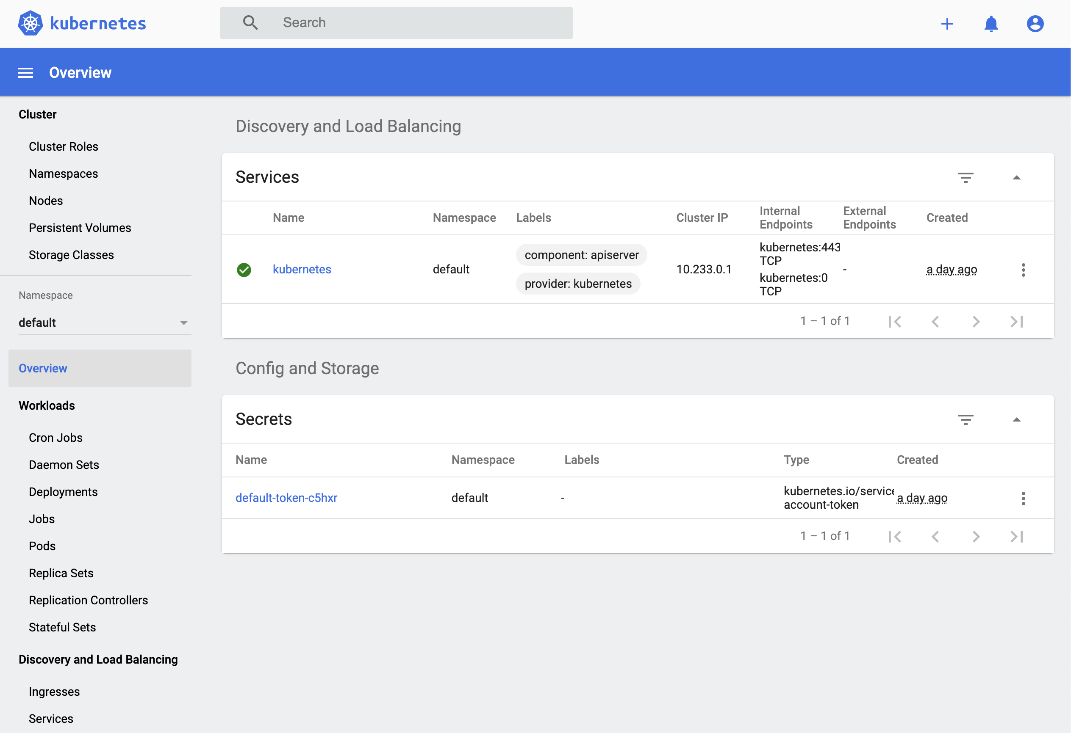Open the kubernetes service link
This screenshot has height=733, width=1071.
pos(302,269)
